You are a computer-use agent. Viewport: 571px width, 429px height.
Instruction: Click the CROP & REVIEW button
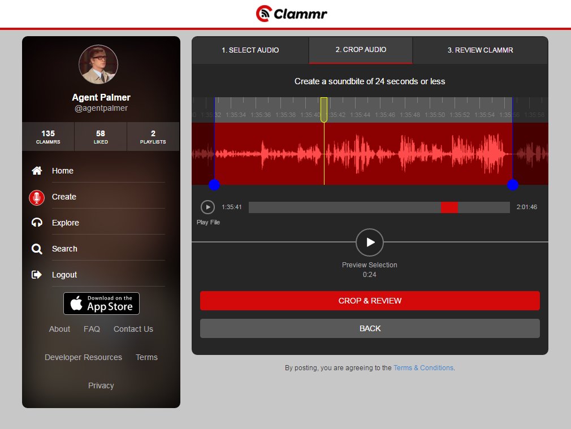coord(370,301)
